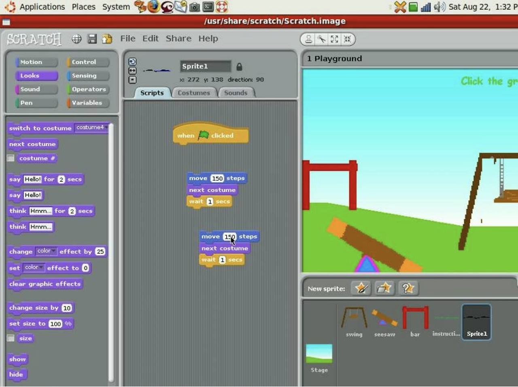The image size is (518, 387).
Task: Select the Stage thumbnail
Action: click(319, 358)
